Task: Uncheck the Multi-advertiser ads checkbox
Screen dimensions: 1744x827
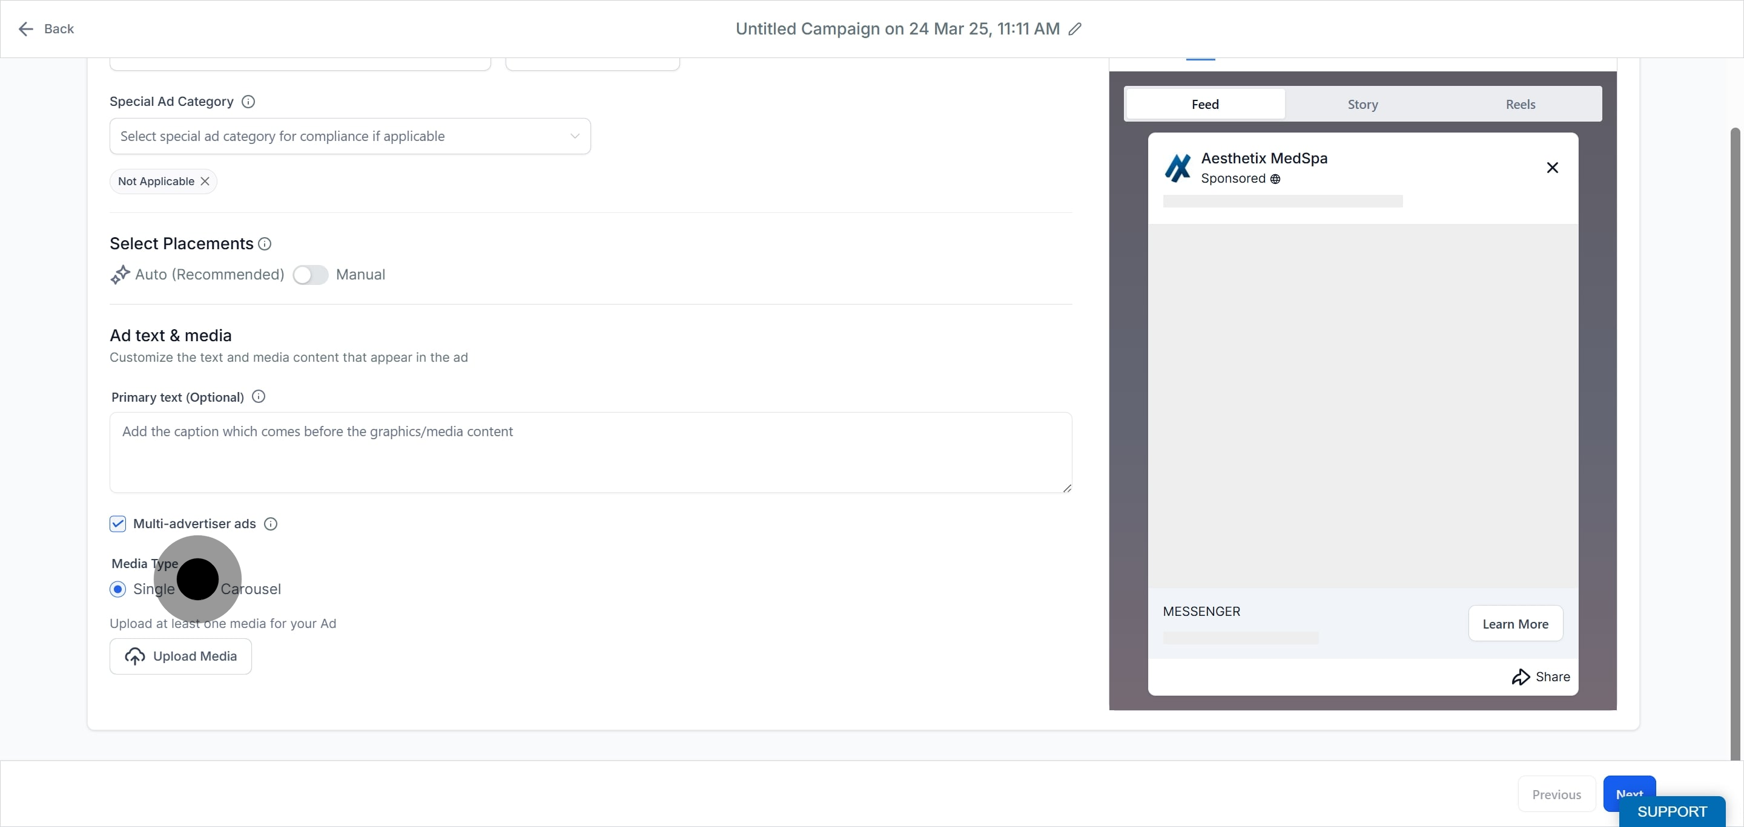Action: pos(118,524)
